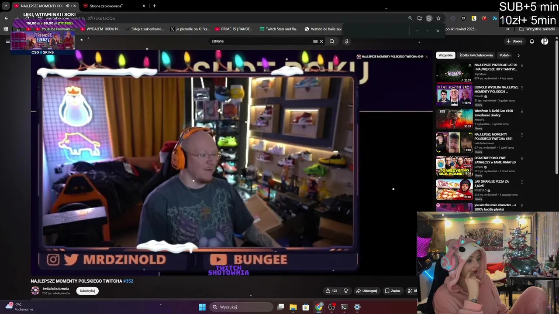Open options for 'JAK SMAKUJE PIZZA' video
Image resolution: width=559 pixels, height=314 pixels.
click(522, 182)
